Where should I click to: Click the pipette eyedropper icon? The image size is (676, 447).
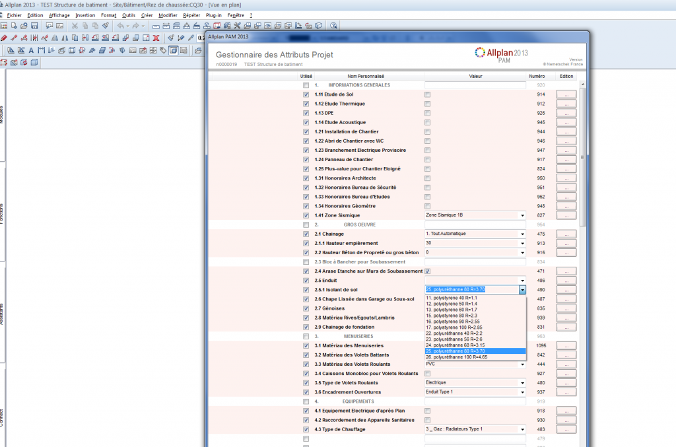click(191, 38)
